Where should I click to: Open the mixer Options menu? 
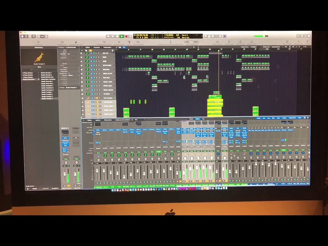coord(98,120)
